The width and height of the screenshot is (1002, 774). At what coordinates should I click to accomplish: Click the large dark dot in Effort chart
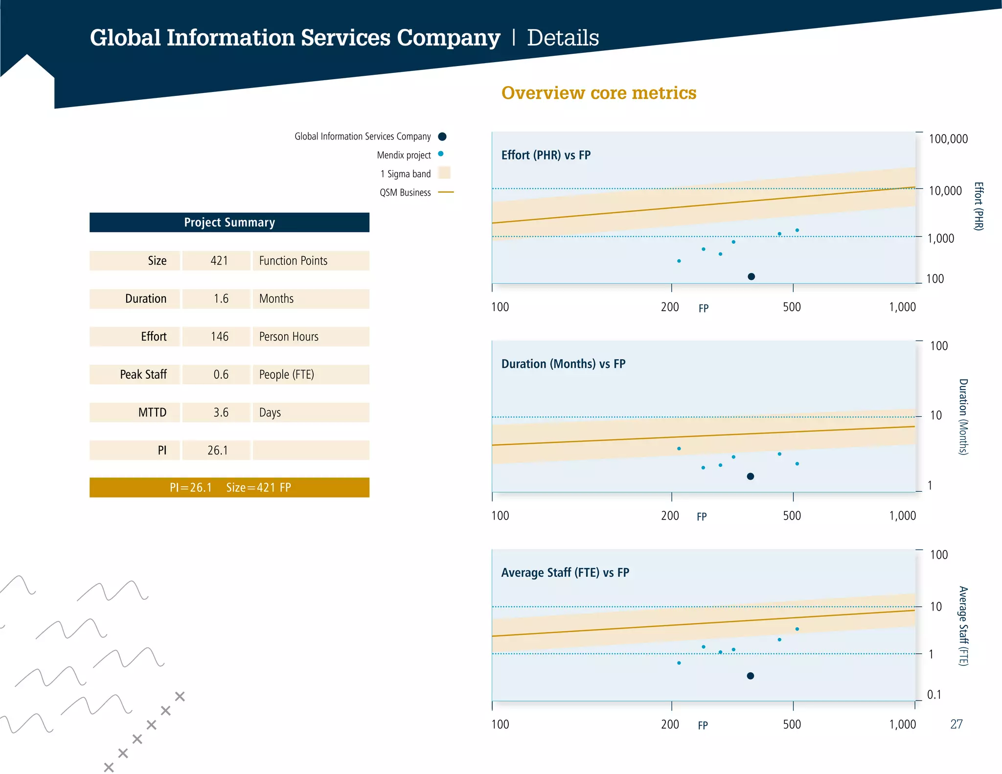[x=751, y=276]
